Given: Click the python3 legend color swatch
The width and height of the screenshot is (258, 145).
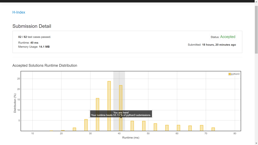Looking at the screenshot, I should coord(230,74).
